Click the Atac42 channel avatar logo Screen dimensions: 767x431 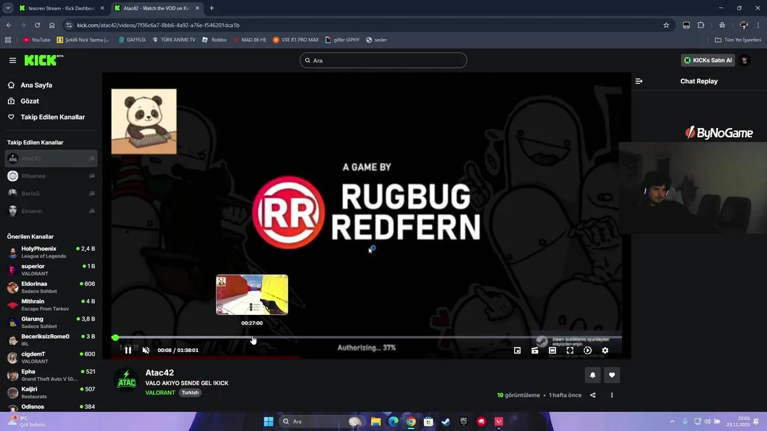[126, 381]
